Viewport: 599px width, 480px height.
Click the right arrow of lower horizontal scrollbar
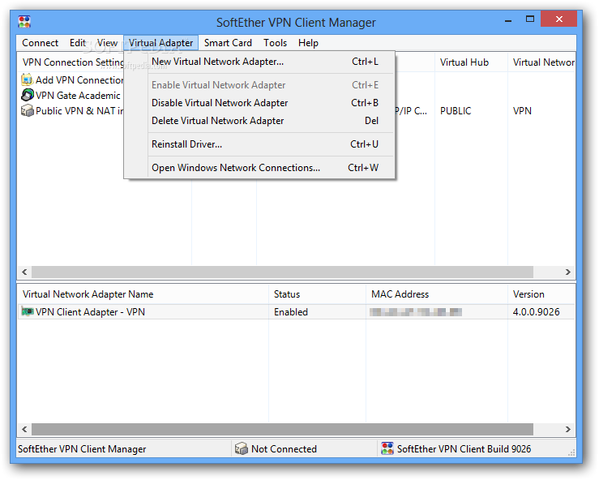(567, 429)
